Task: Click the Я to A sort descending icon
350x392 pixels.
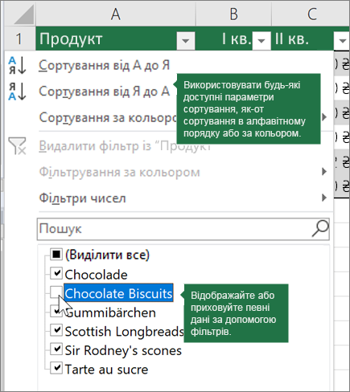Action: tap(18, 92)
